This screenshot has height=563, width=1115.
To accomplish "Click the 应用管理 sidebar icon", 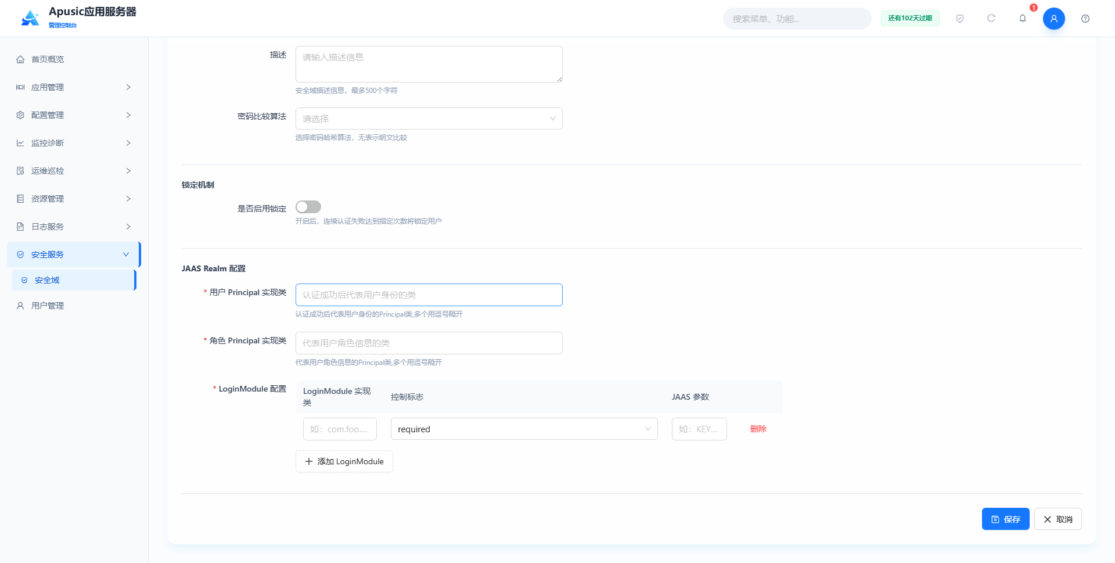I will click(20, 87).
